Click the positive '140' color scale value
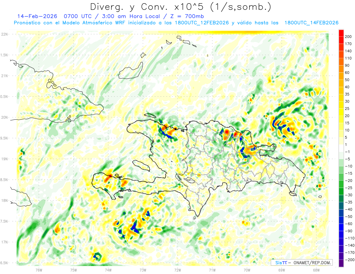The image size is (355, 274). click(349, 51)
